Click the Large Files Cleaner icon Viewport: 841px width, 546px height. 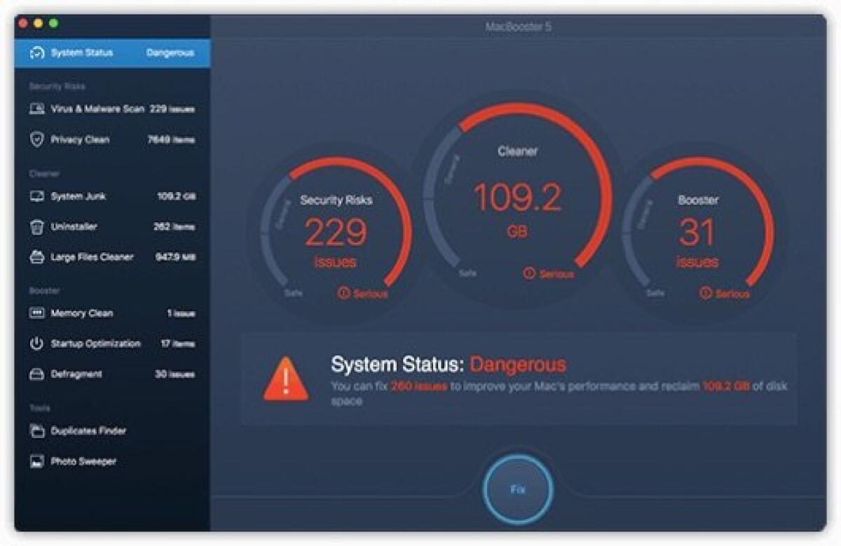coord(37,257)
